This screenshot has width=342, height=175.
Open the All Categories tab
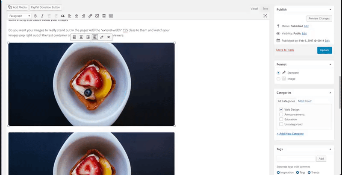click(x=286, y=101)
